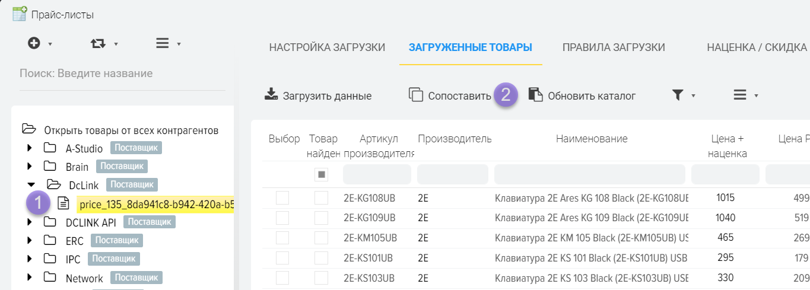The image size is (810, 290).
Task: Collapse the DcLink supplier folder
Action: 31,185
